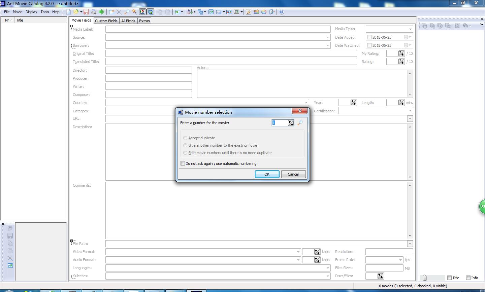Click the stretch list window icon
The height and width of the screenshot is (292, 485).
coord(211,12)
